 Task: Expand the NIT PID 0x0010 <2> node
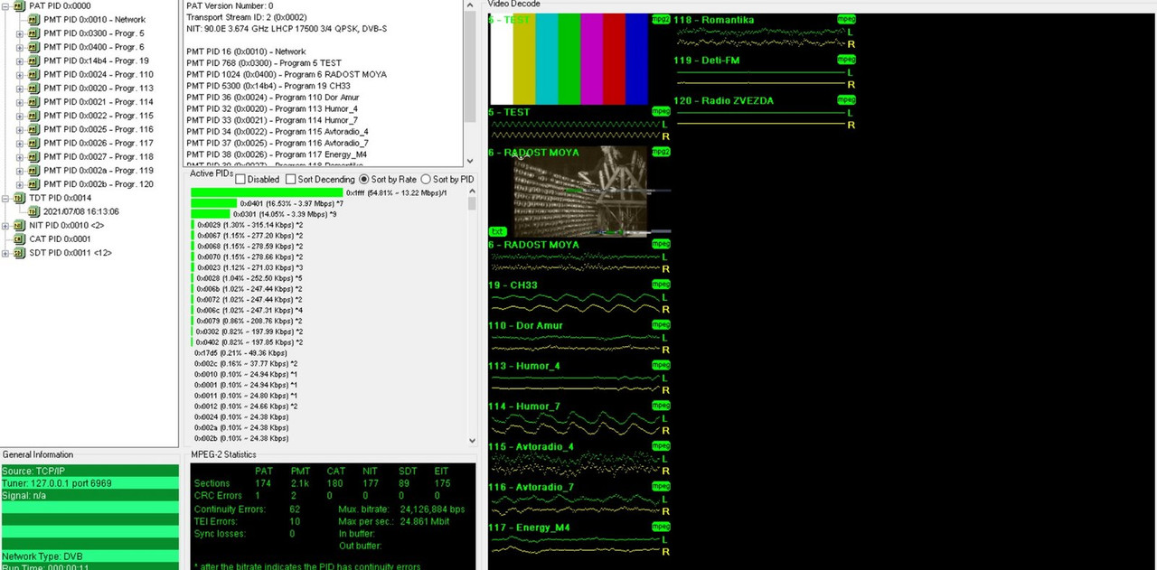[x=5, y=226]
